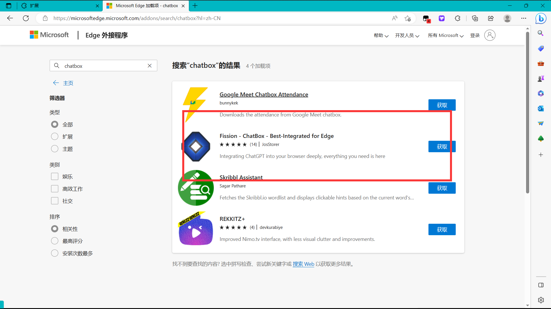Select the 主题 type radio button
This screenshot has width=551, height=309.
click(55, 149)
